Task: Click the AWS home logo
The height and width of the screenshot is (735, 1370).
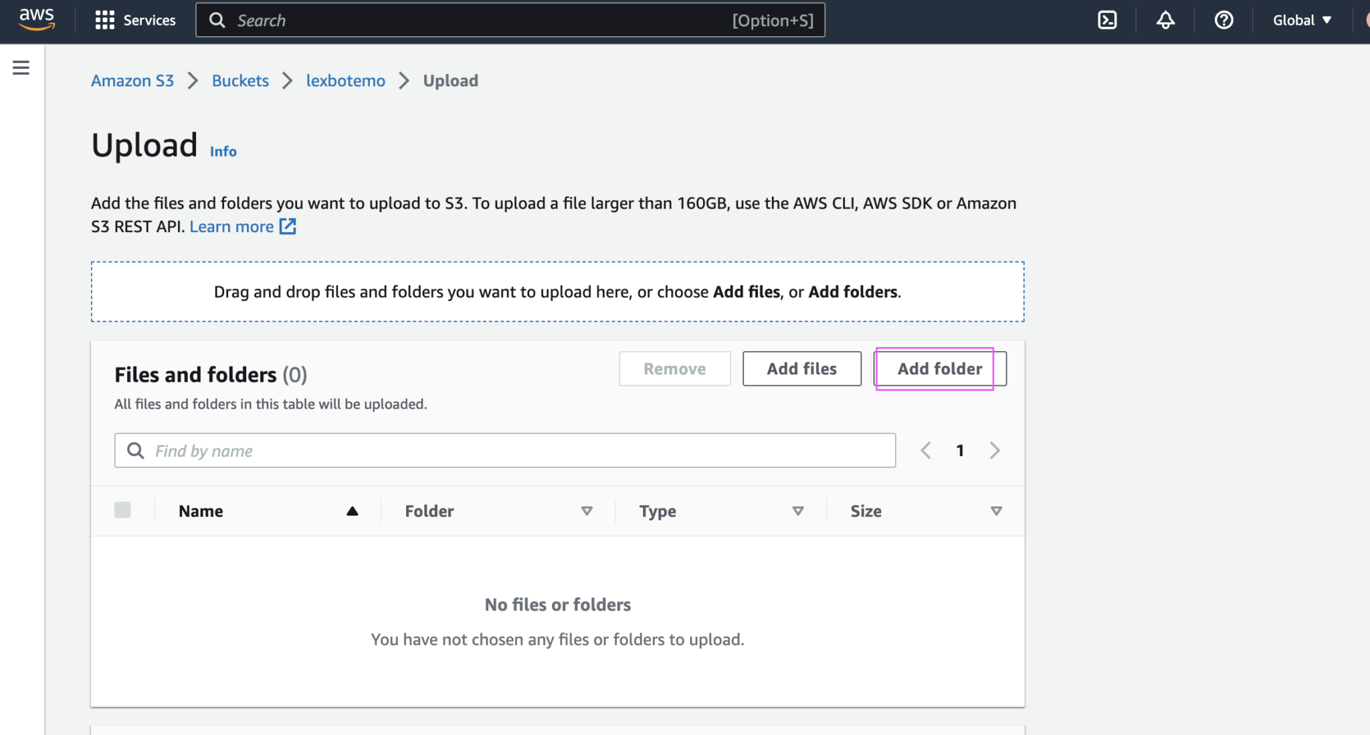Action: 37,20
